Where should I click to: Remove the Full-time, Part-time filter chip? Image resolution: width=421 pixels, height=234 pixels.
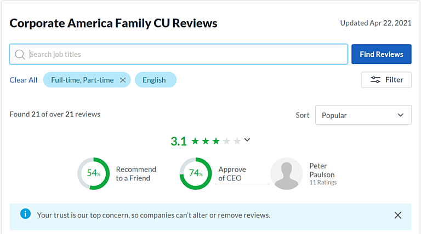point(123,80)
